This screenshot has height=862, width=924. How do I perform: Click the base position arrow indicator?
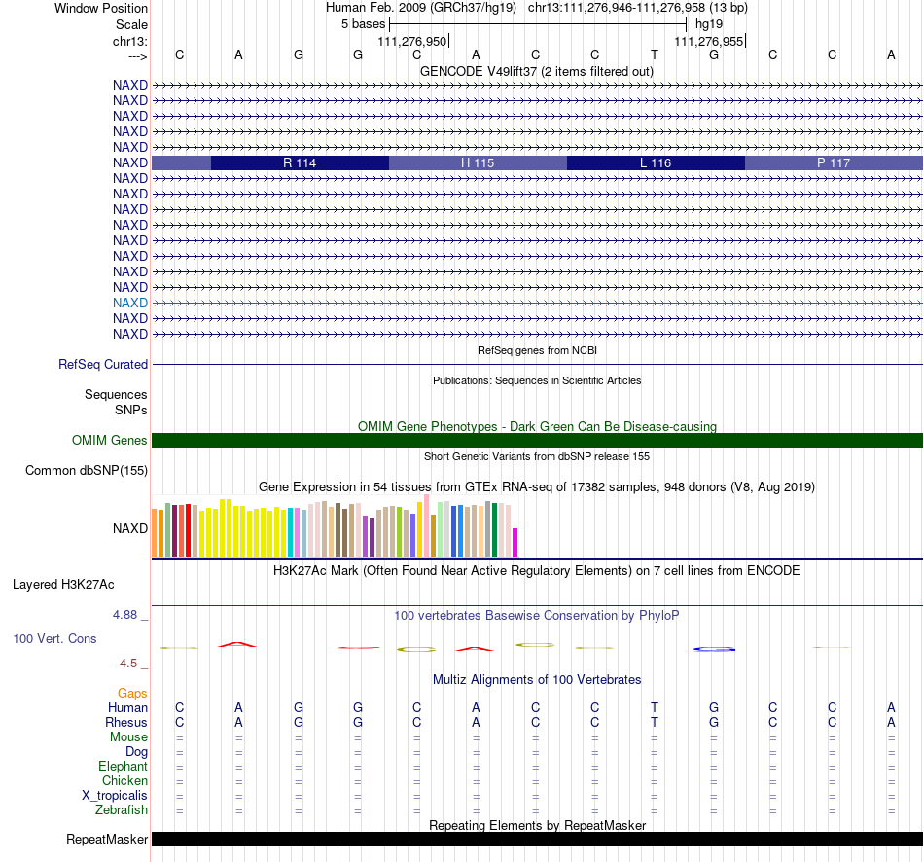click(x=137, y=56)
